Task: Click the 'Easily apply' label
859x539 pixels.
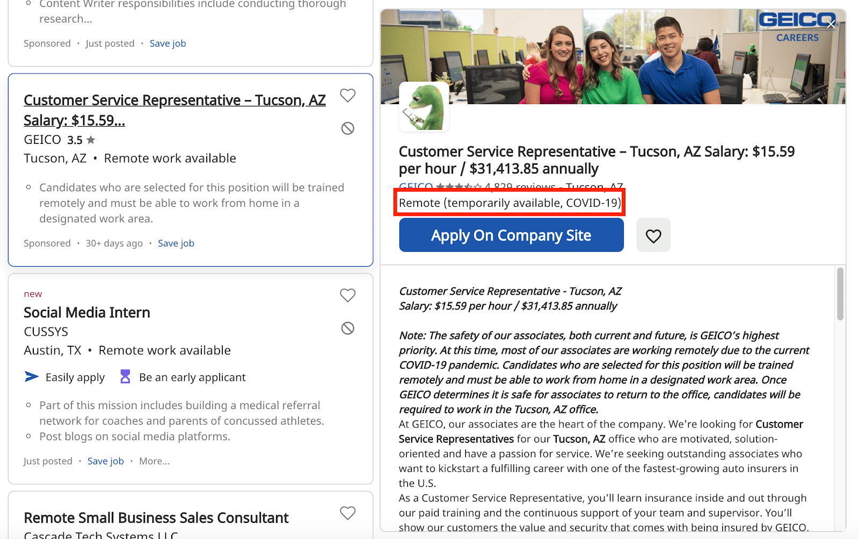Action: point(75,377)
